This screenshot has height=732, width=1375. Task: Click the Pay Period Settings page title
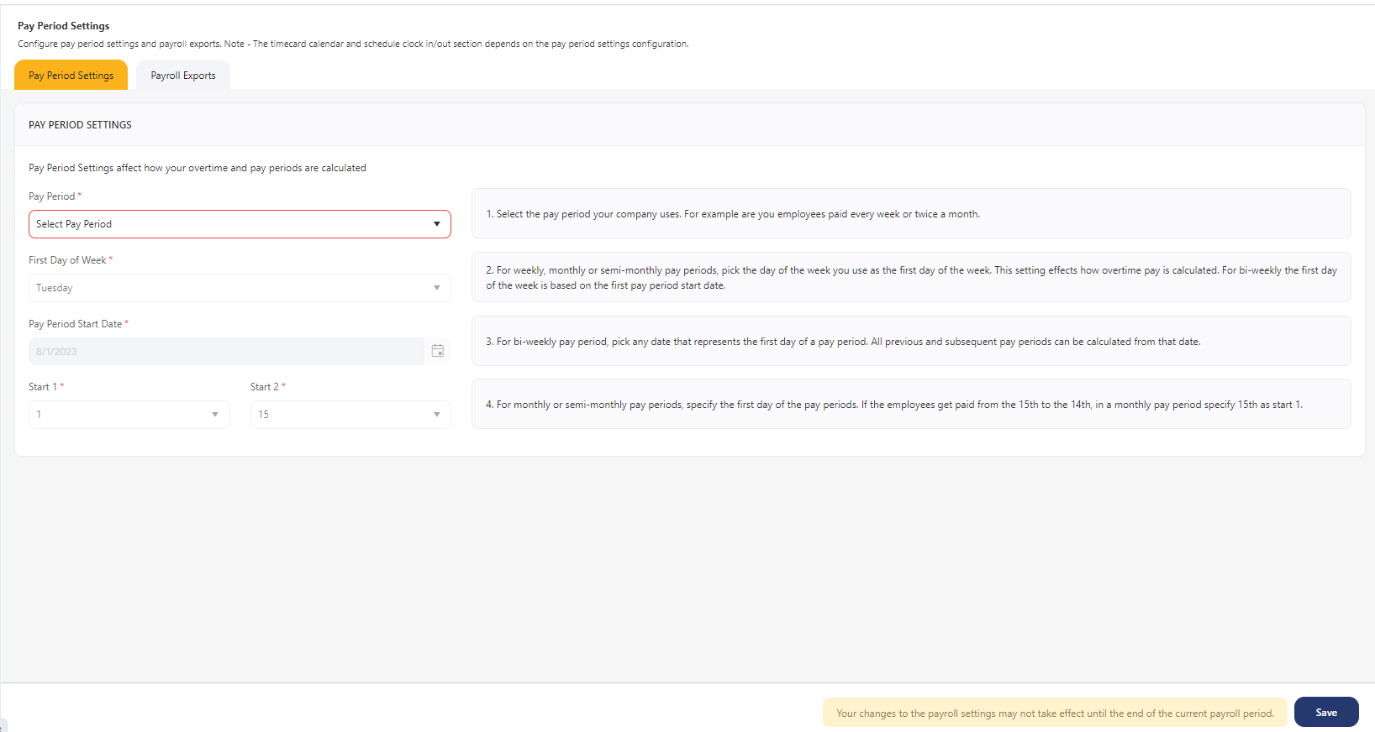coord(64,26)
